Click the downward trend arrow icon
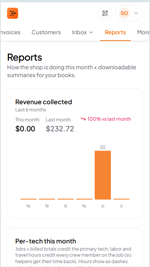150x267 pixels. coord(83,119)
